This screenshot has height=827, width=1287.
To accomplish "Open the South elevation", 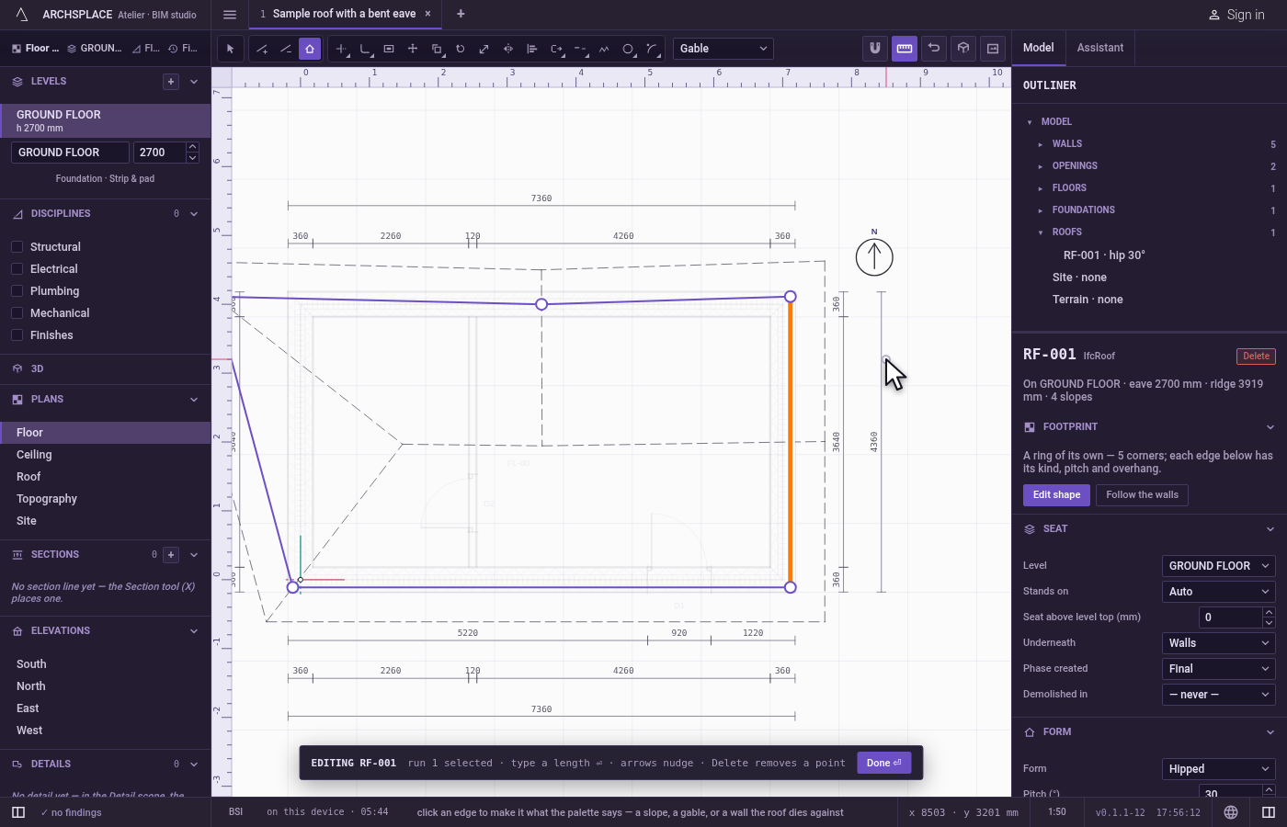I will coord(31,664).
